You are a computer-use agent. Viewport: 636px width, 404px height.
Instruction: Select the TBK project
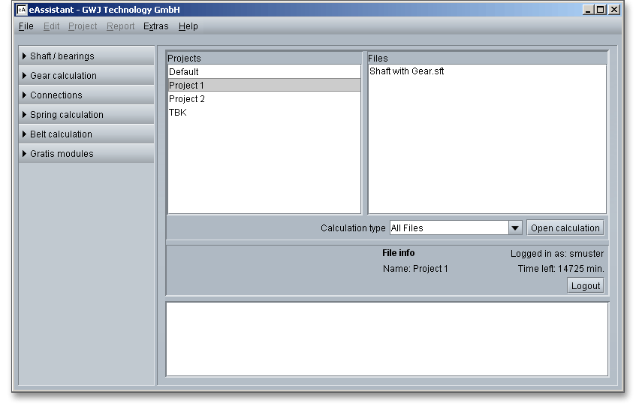pyautogui.click(x=178, y=113)
